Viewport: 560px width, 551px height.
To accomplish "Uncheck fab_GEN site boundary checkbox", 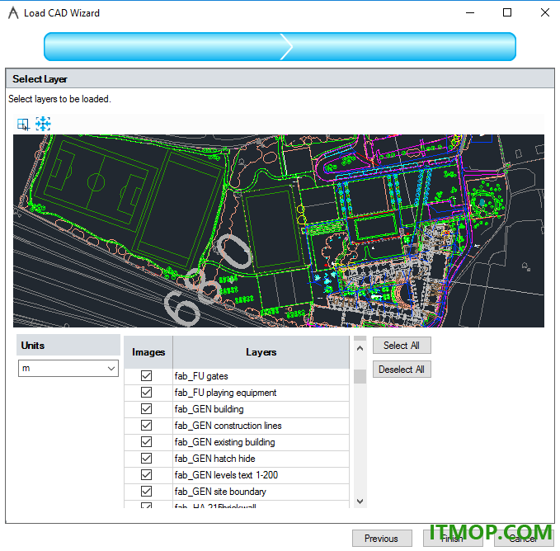I will [146, 491].
